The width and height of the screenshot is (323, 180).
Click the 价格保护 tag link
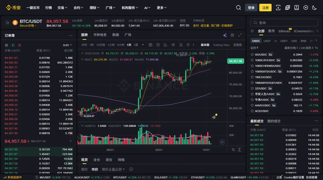227,26
